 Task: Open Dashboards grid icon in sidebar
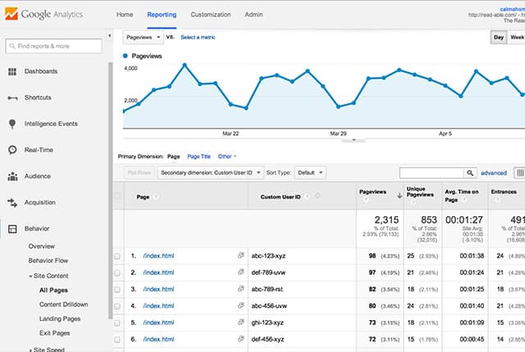(12, 71)
